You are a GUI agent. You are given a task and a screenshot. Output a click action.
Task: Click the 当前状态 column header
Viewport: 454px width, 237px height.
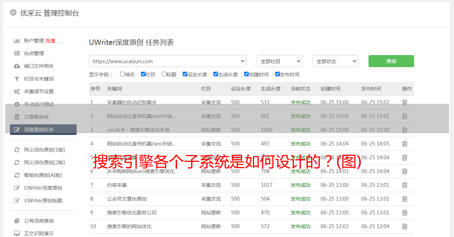coord(301,89)
